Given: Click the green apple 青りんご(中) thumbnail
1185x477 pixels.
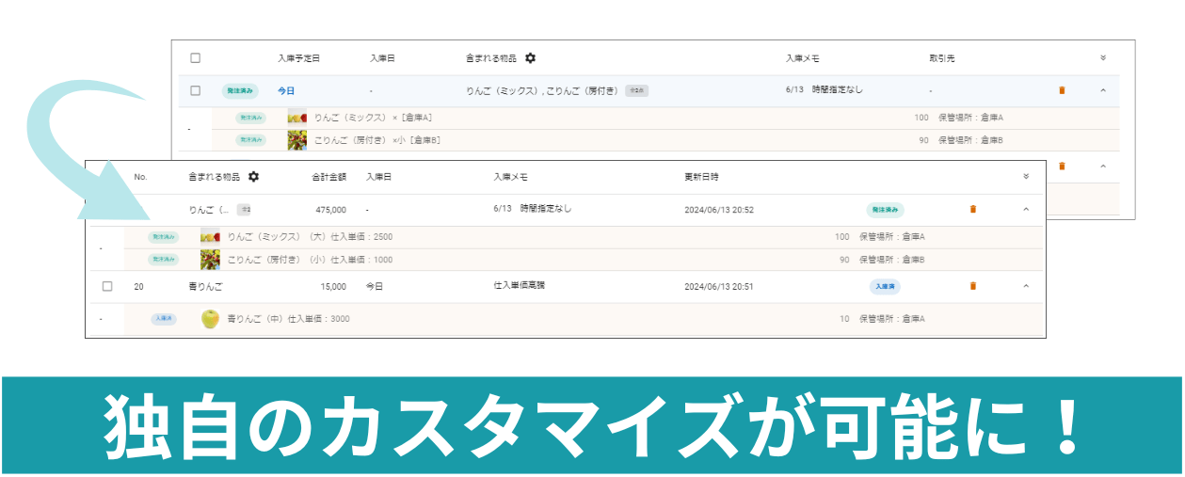Looking at the screenshot, I should click(210, 319).
